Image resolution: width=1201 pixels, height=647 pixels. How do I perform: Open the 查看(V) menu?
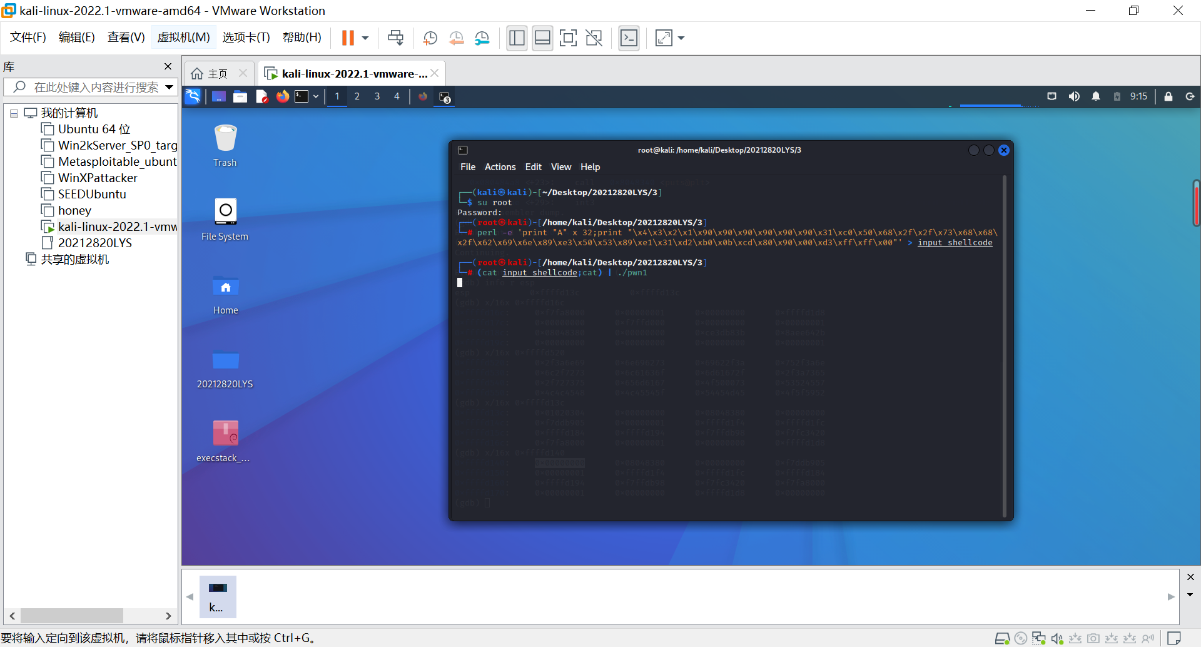pos(126,38)
